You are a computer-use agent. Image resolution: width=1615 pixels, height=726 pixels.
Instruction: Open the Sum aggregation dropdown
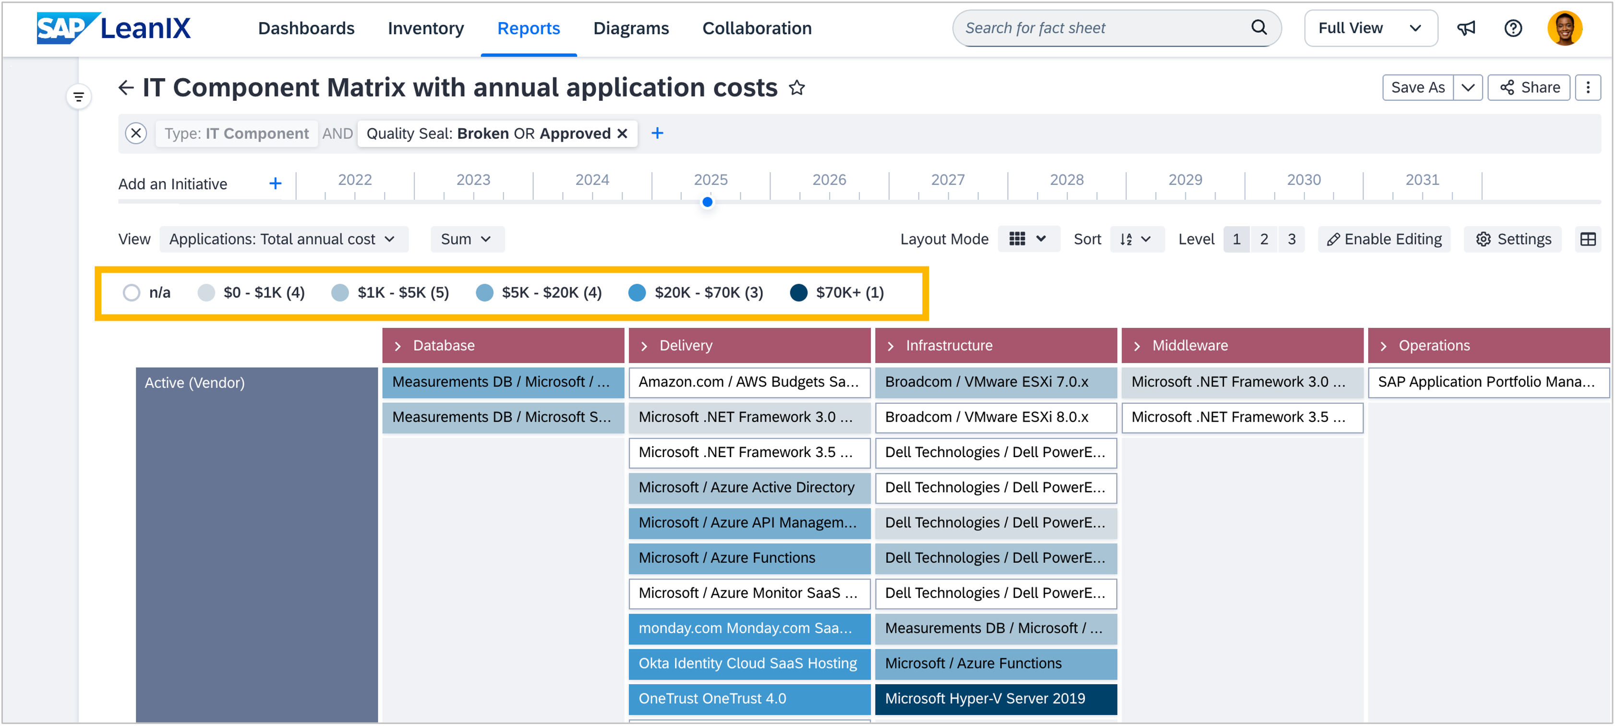(467, 240)
